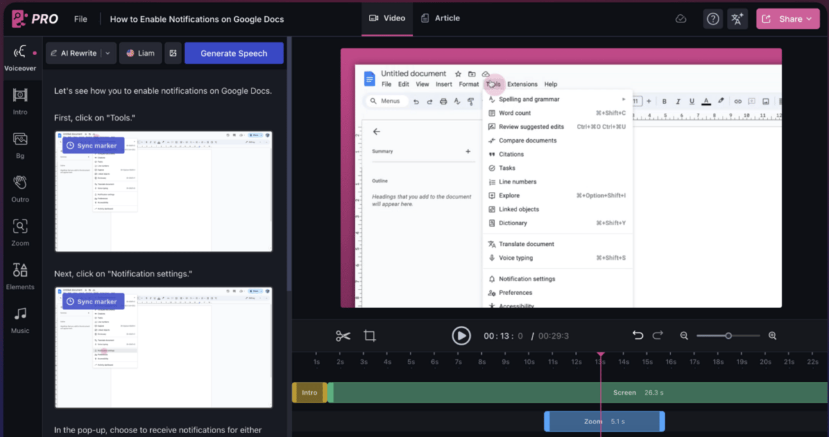Click the playhead marker at 13s
The height and width of the screenshot is (437, 829).
point(601,354)
